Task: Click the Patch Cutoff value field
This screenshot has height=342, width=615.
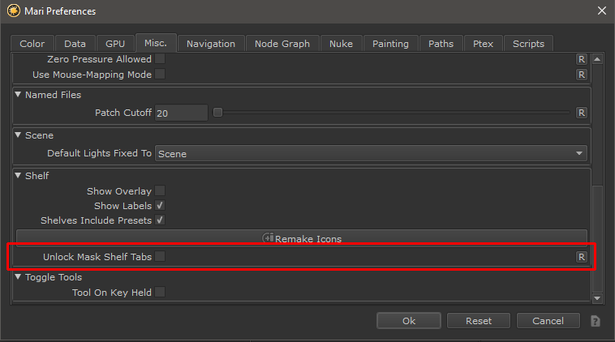Action: (181, 113)
